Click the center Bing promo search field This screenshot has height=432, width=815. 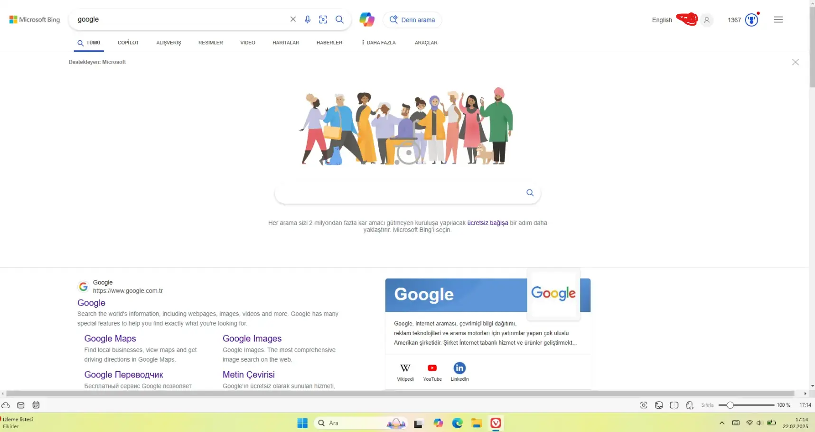[x=407, y=193]
